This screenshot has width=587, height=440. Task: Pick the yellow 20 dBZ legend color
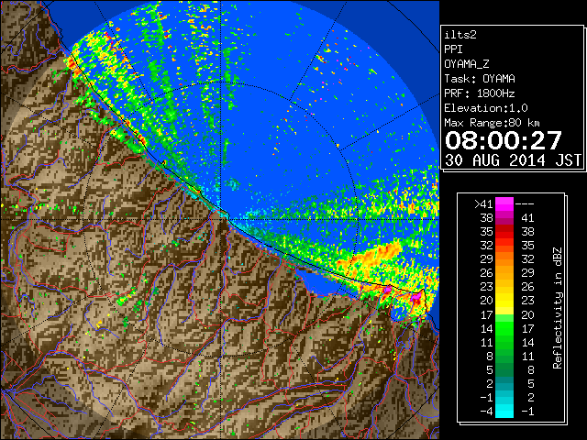(x=504, y=301)
